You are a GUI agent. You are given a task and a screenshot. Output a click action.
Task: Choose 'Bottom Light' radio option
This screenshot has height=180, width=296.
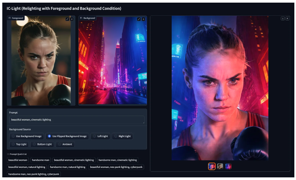[x=41, y=144]
